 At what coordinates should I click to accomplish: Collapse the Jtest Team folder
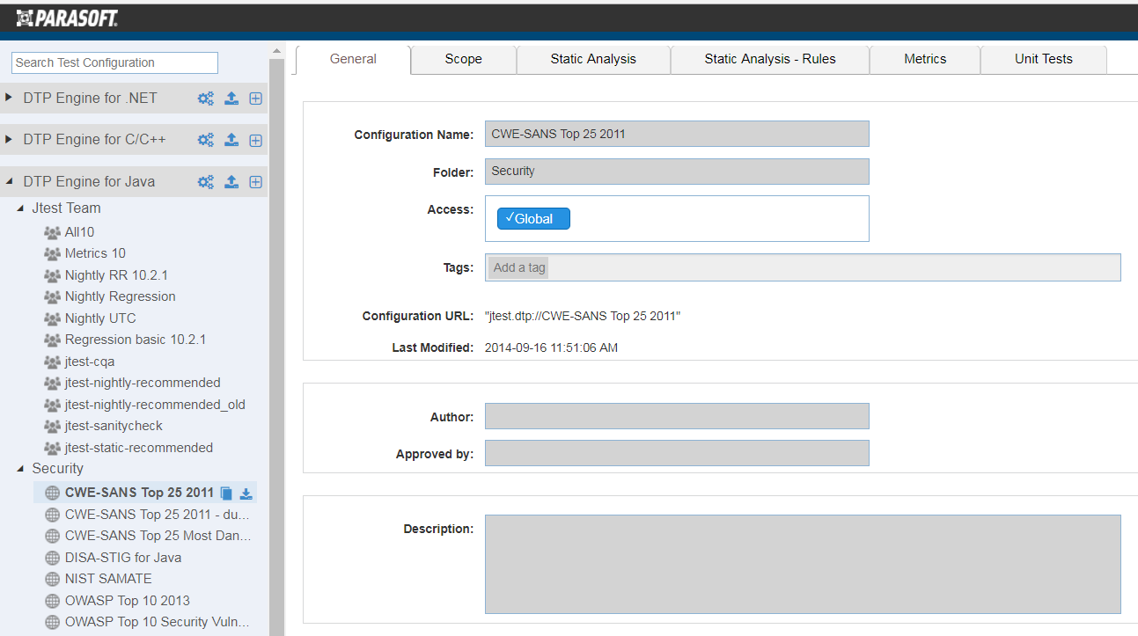click(x=21, y=208)
